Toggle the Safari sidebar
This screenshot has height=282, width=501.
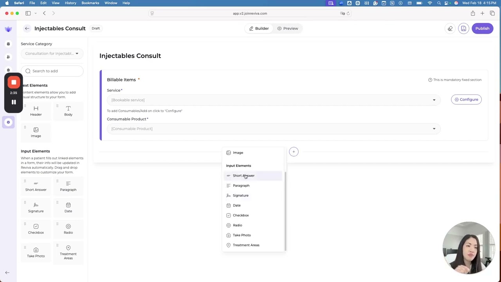(x=28, y=13)
